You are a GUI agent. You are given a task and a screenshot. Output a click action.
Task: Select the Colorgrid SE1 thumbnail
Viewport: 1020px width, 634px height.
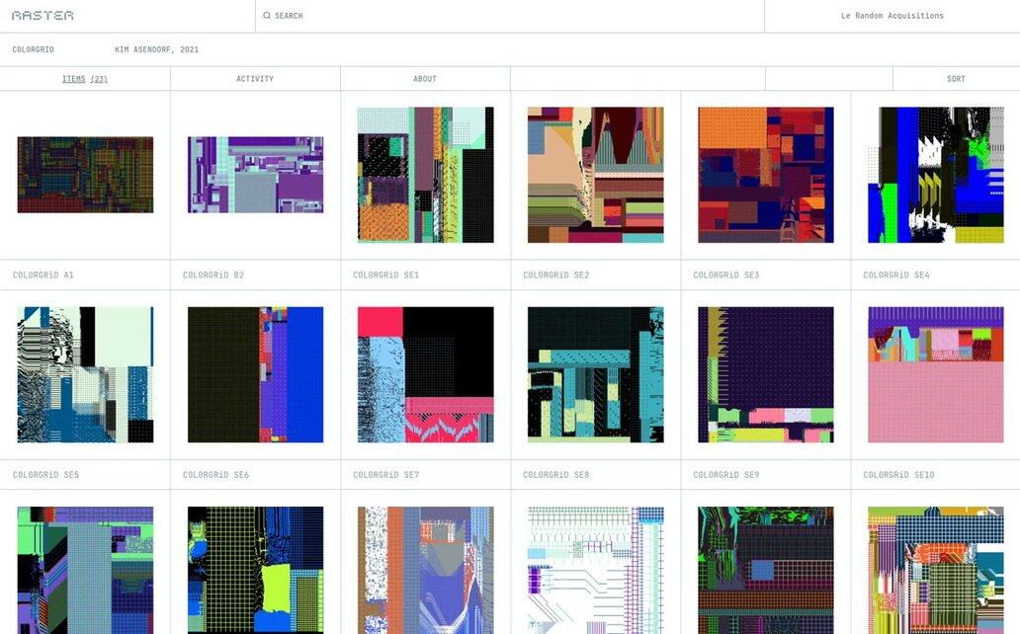[x=425, y=175]
